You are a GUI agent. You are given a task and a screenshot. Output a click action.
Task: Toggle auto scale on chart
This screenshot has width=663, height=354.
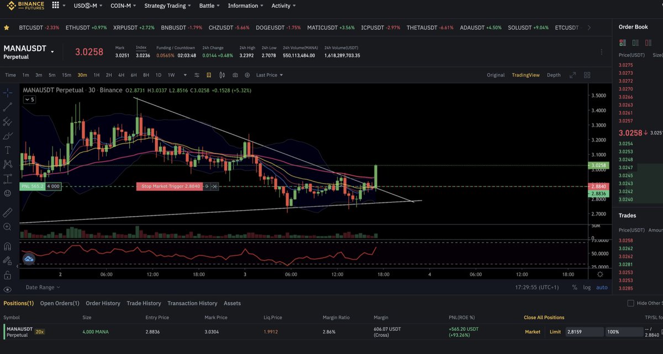[602, 287]
